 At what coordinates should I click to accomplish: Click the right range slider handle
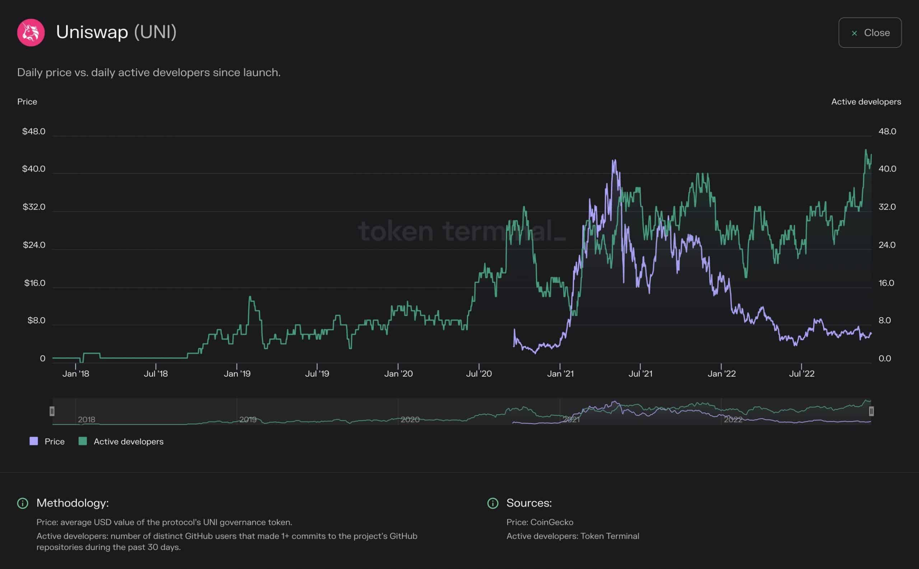pos(871,411)
